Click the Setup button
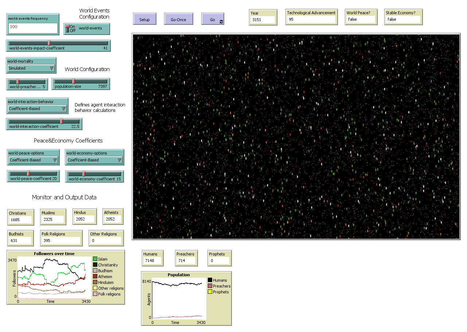The height and width of the screenshot is (332, 467). [144, 19]
